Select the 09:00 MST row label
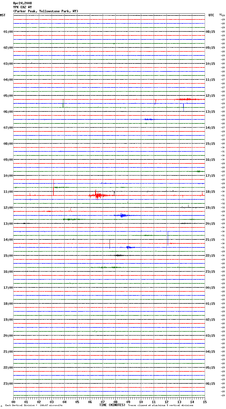Screen dimensions: 226x409 8,160
